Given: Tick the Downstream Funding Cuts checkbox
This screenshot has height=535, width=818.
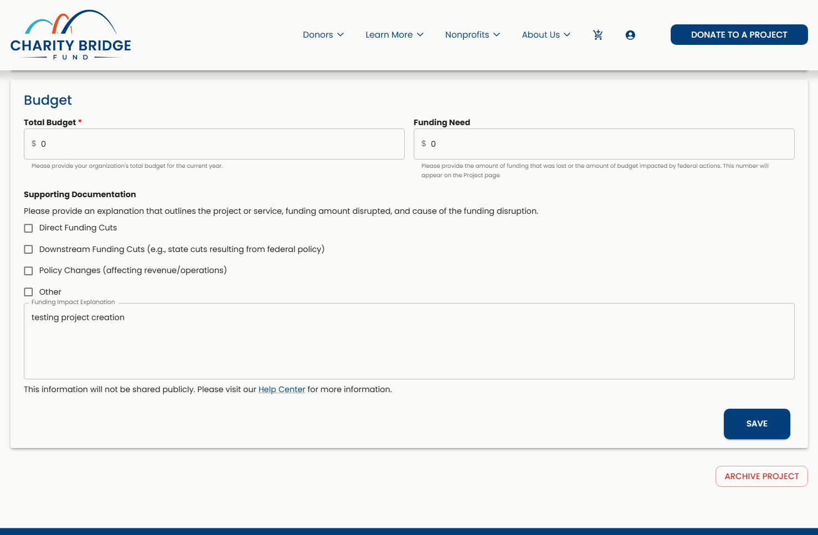Looking at the screenshot, I should click(29, 250).
